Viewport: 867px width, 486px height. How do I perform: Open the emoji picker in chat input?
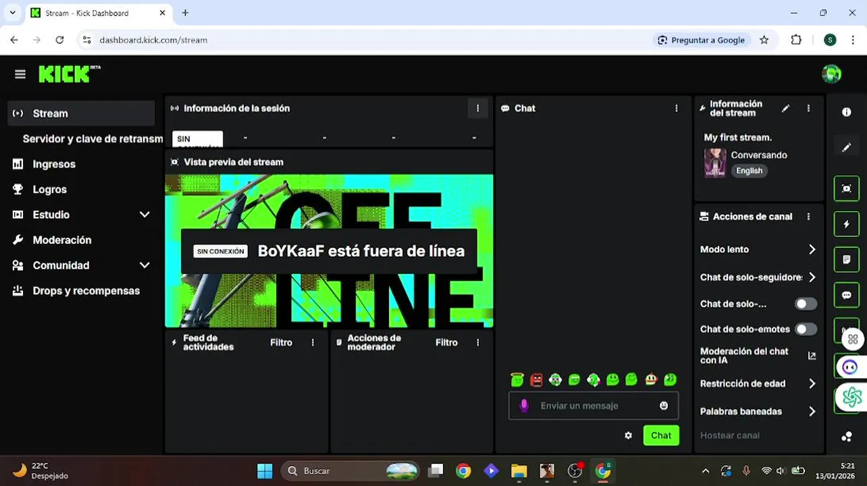click(664, 406)
